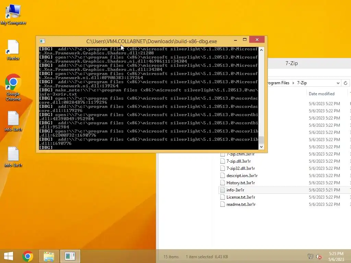Screen dimensions: 351x263
Task: Click the Program Files breadcrumb segment
Action: 278,83
